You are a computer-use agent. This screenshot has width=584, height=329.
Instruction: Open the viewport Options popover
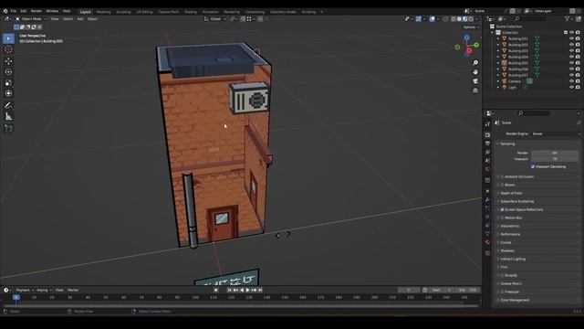[471, 27]
